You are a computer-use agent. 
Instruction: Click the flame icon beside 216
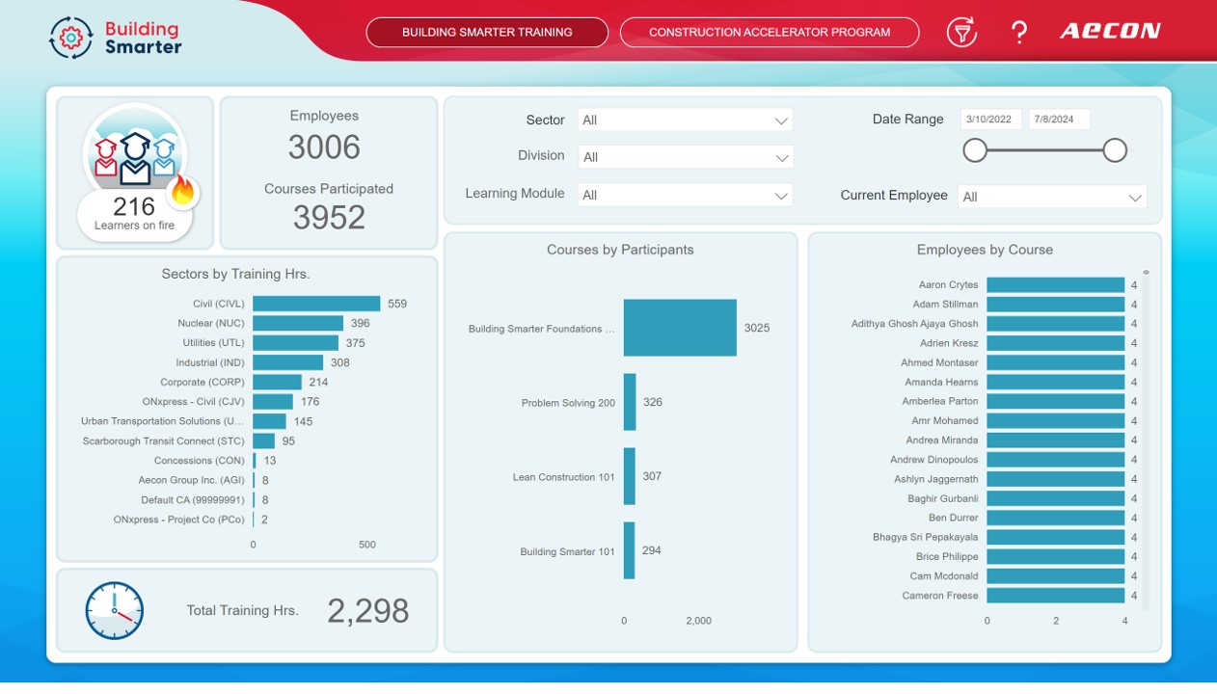pos(182,192)
